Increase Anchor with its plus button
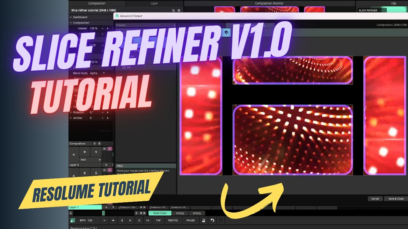Screen dimensions: 408x229 point(108,118)
